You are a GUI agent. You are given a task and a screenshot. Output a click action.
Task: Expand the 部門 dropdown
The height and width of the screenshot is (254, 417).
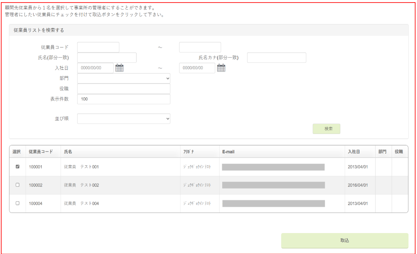point(123,78)
